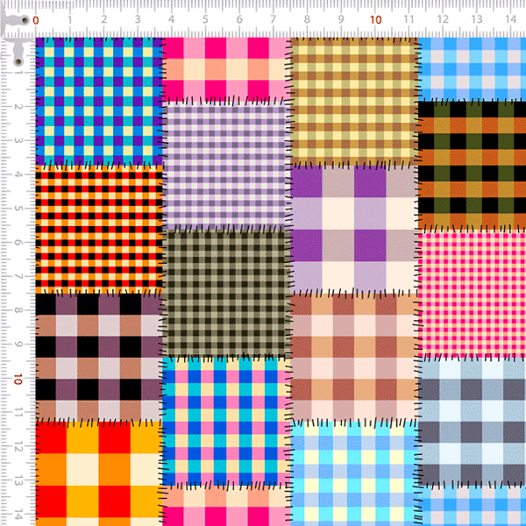
Task: Click the light blue and pale yellow gingham patch
Action: click(354, 473)
